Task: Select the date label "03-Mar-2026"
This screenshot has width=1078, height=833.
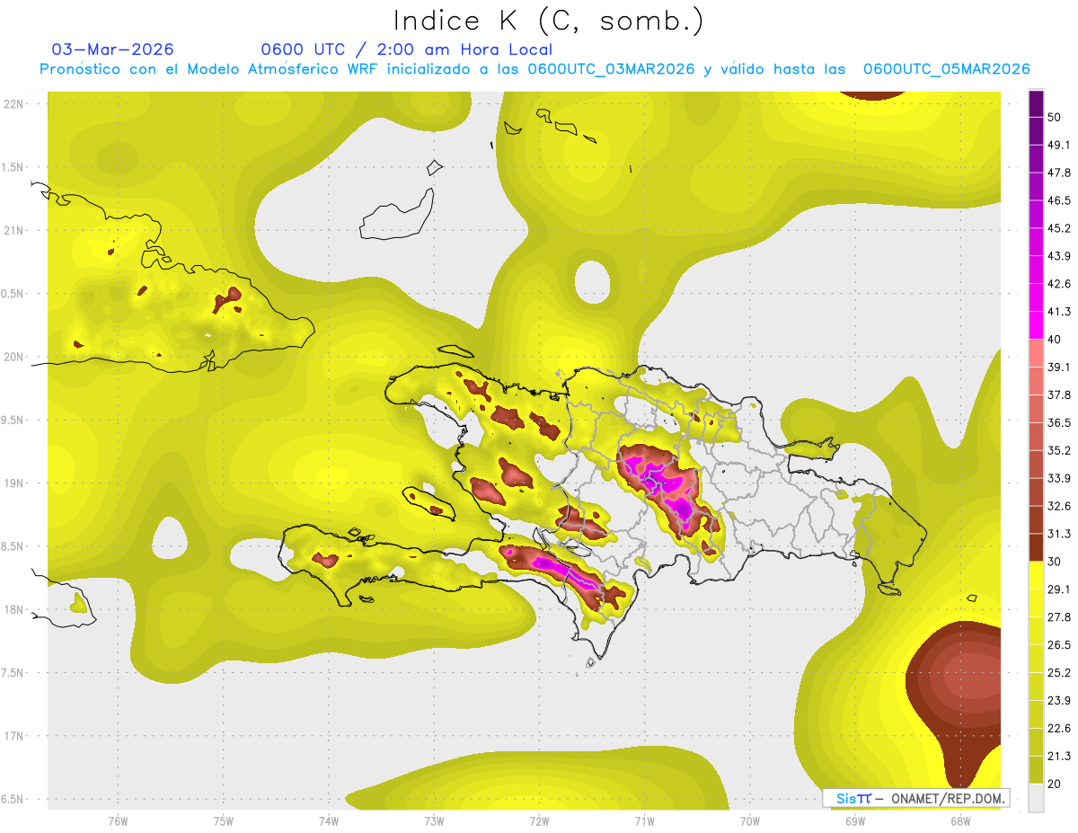Action: click(x=113, y=49)
